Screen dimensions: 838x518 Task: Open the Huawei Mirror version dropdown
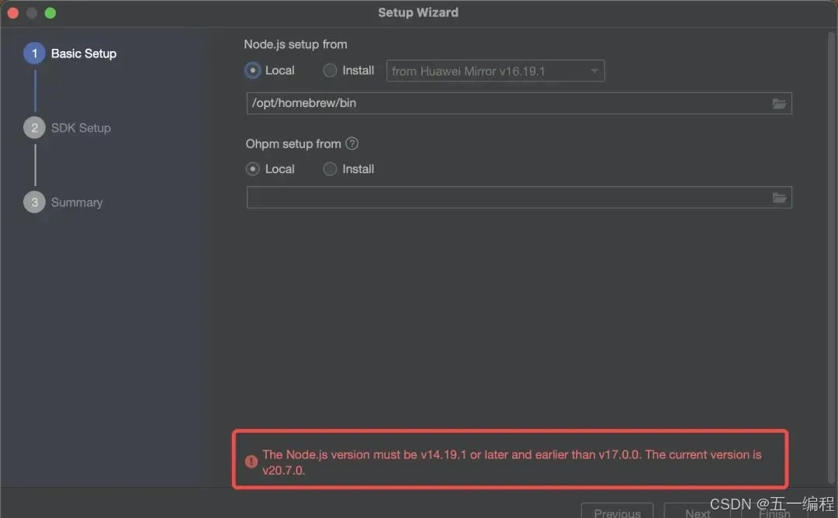(495, 71)
